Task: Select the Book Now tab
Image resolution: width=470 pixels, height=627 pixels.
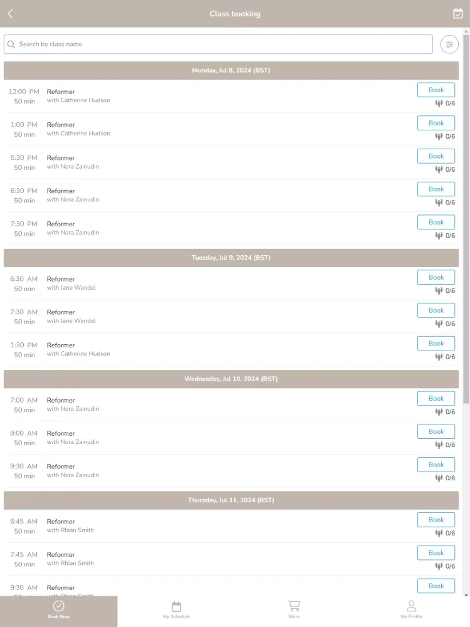Action: click(x=59, y=609)
